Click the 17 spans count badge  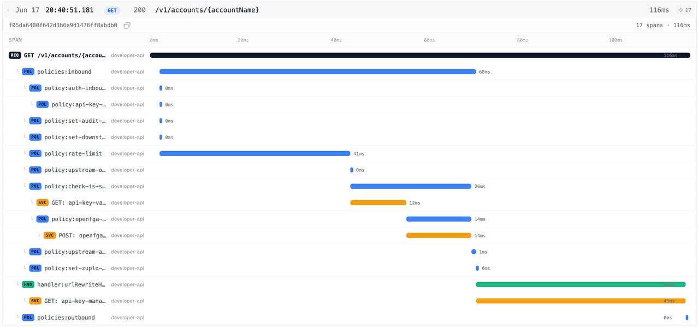pyautogui.click(x=684, y=10)
